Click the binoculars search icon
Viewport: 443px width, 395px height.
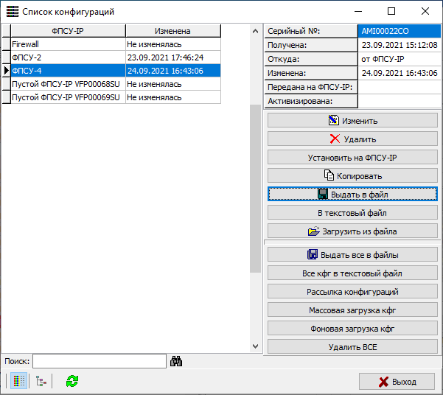(176, 361)
